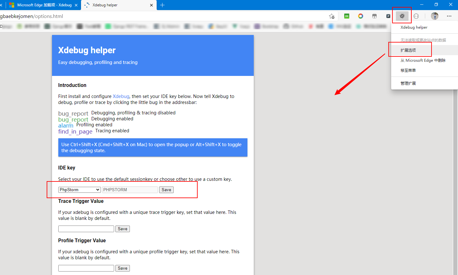Viewport: 458px width, 275px height.
Task: Click the Trace Trigger Value heading
Action: coord(81,201)
